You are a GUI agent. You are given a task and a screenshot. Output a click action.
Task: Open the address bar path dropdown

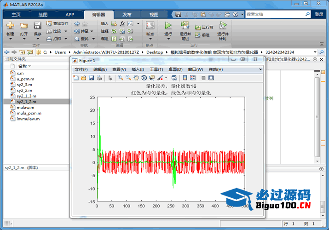[x=315, y=52]
